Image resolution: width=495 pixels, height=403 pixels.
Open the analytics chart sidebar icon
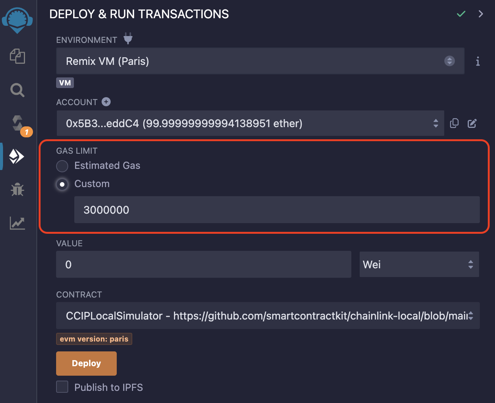(17, 223)
